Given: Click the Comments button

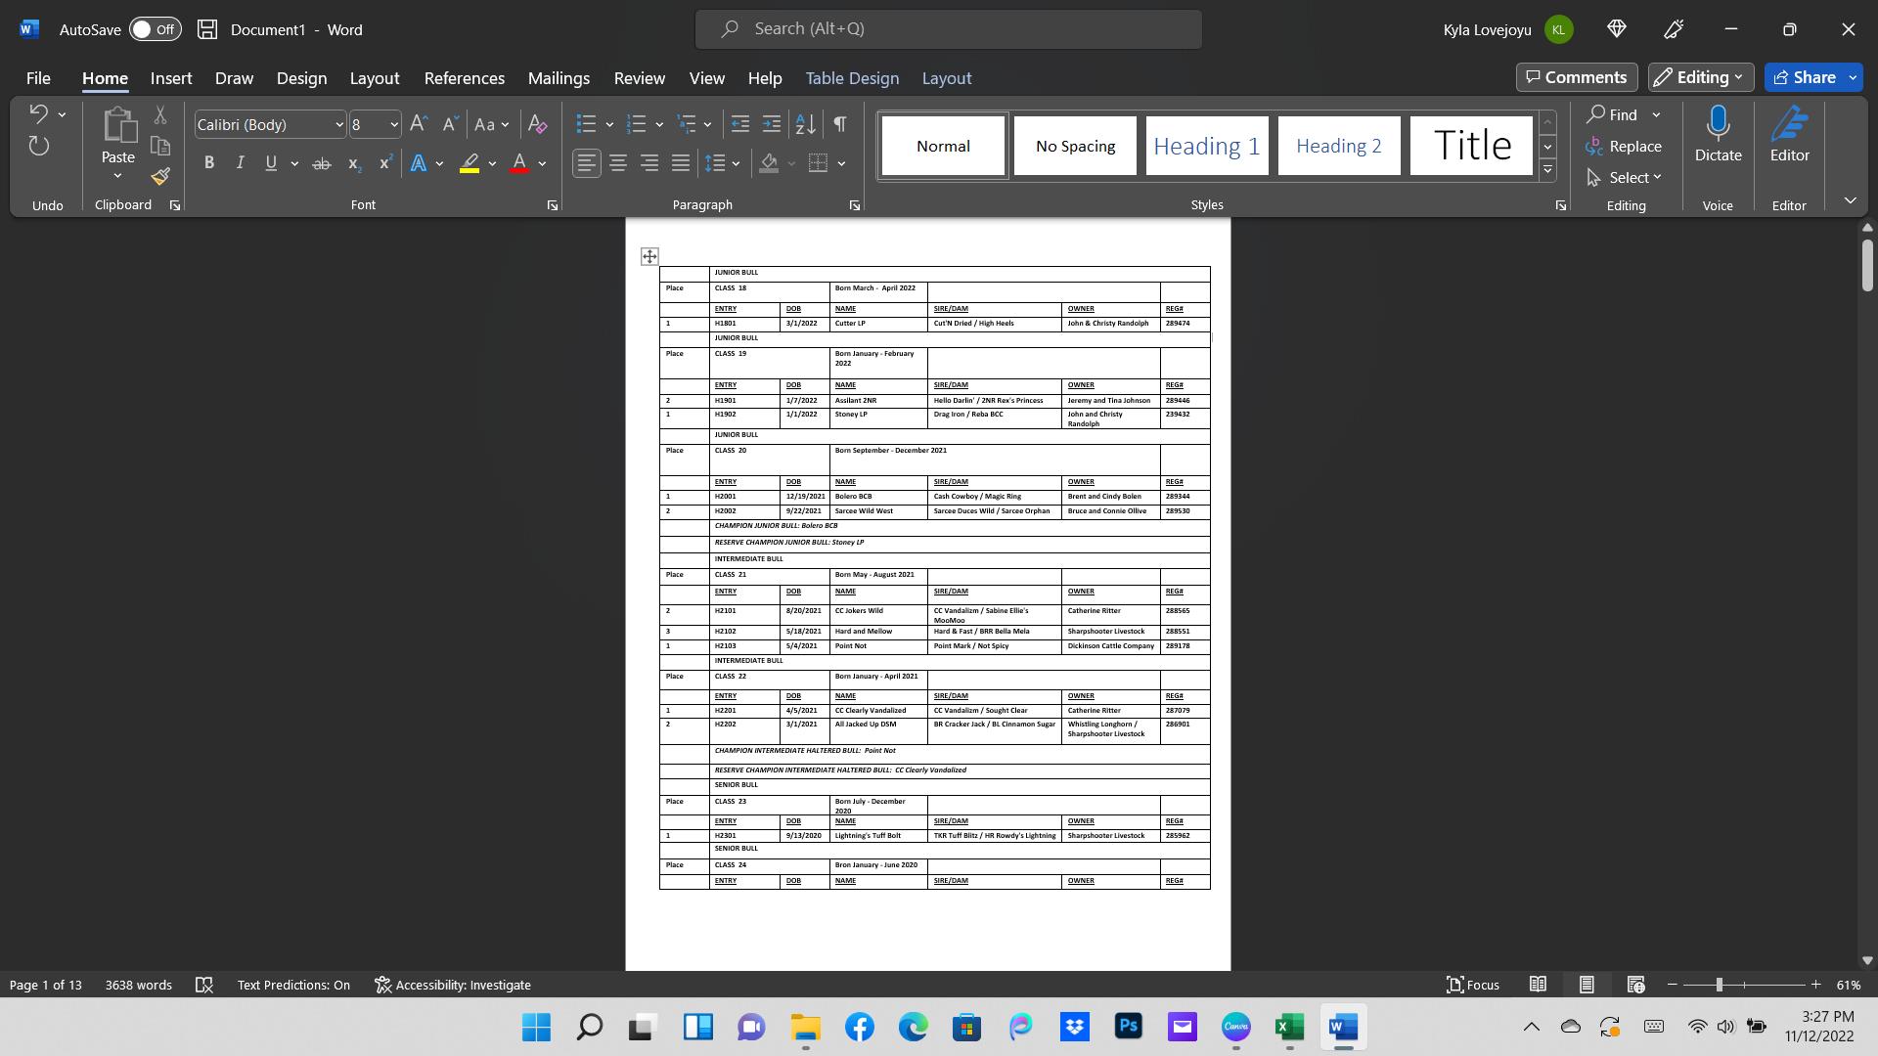Looking at the screenshot, I should click(1576, 77).
